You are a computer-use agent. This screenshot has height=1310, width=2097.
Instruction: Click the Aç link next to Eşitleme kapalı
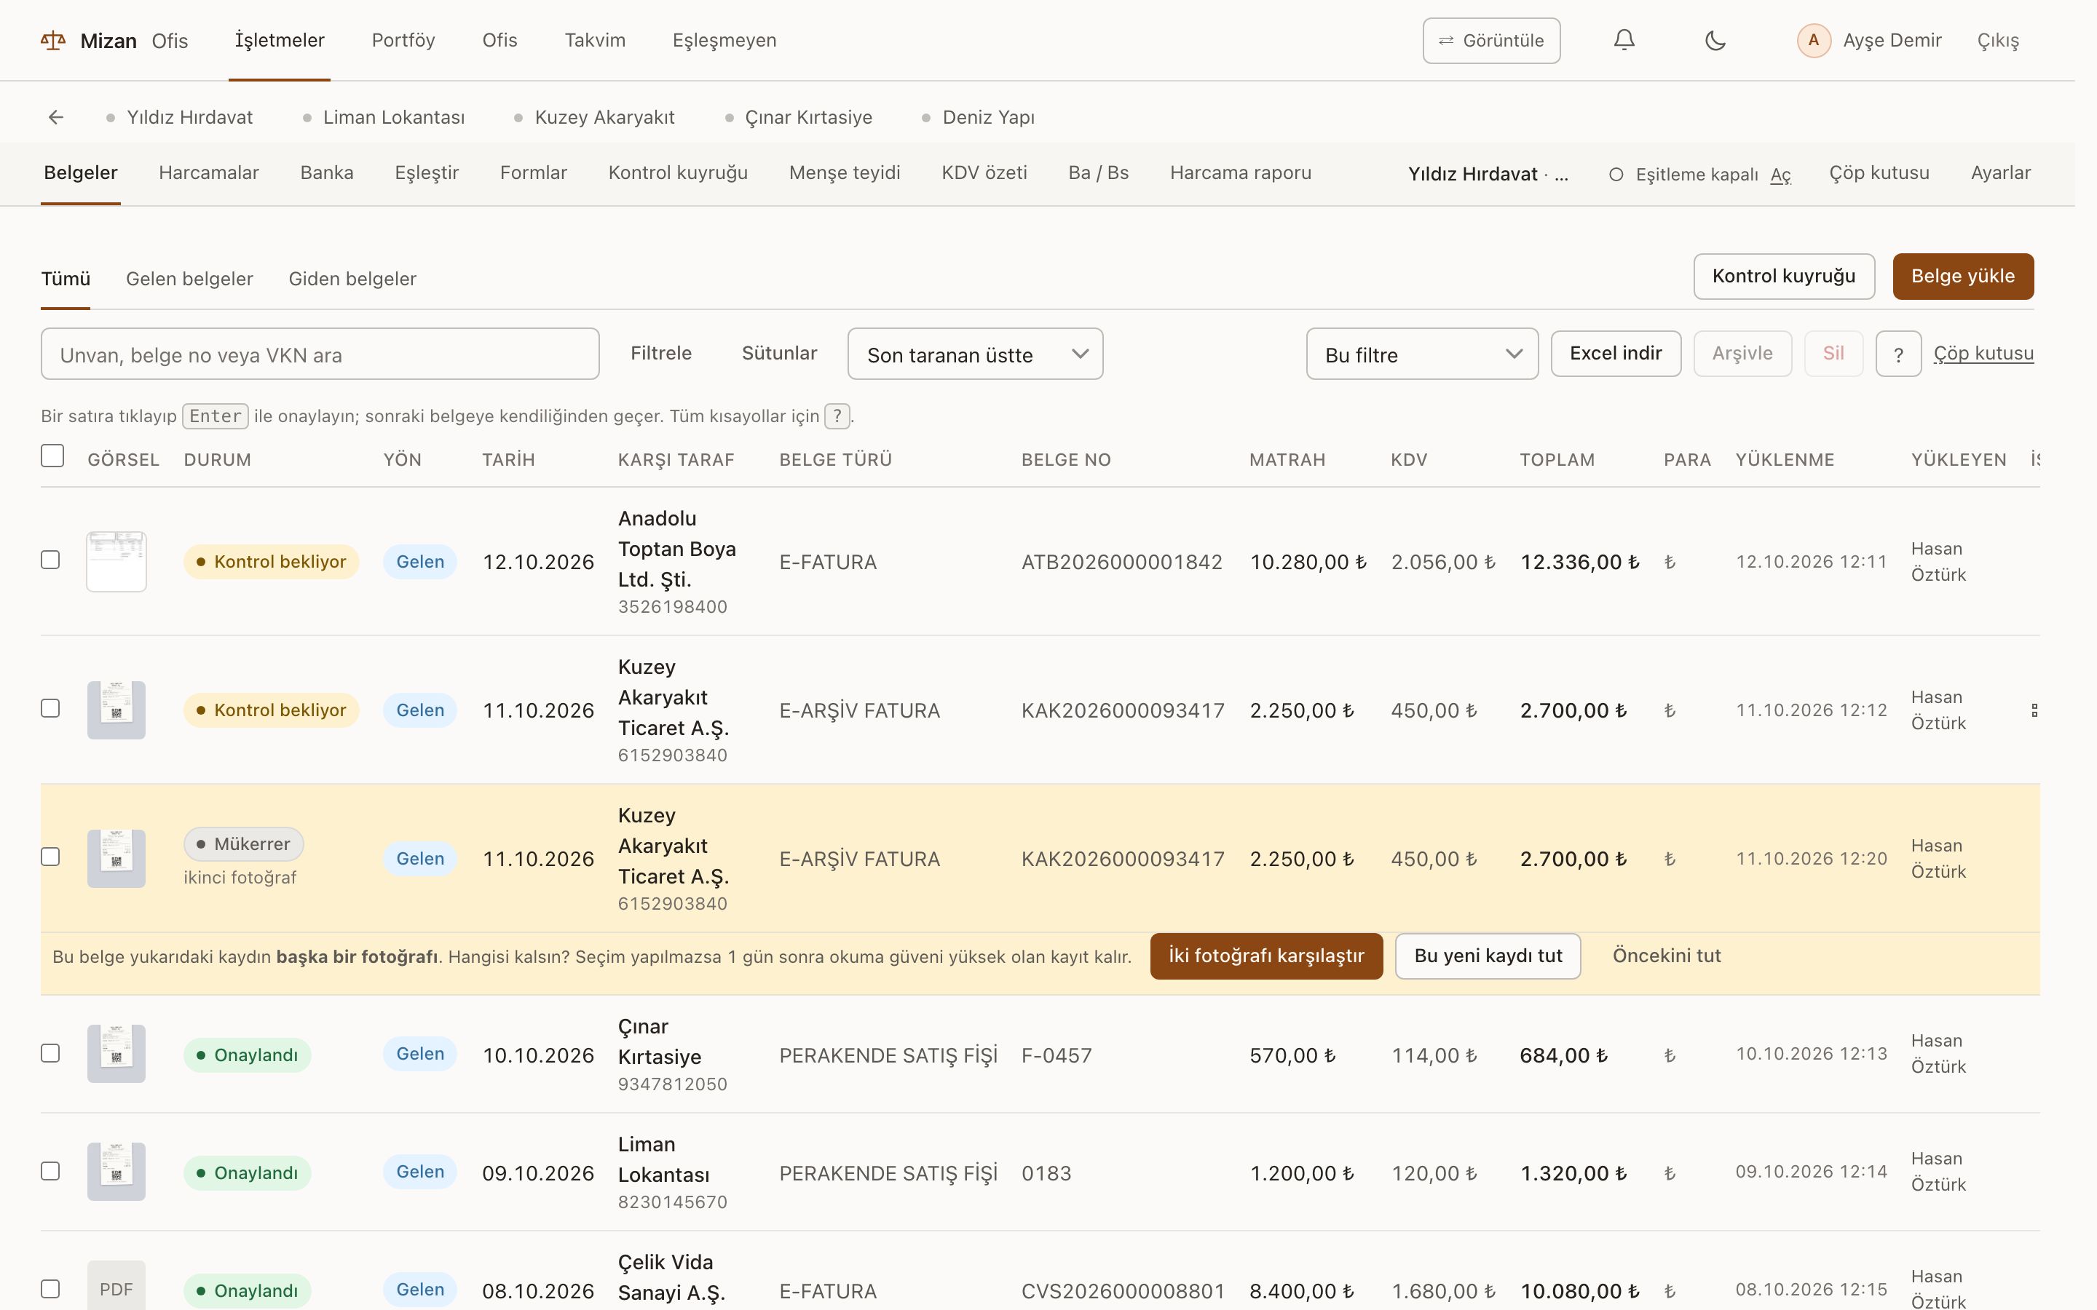coord(1780,175)
